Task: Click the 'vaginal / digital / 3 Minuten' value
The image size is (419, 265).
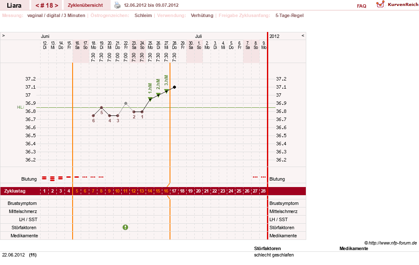Action: [x=56, y=15]
